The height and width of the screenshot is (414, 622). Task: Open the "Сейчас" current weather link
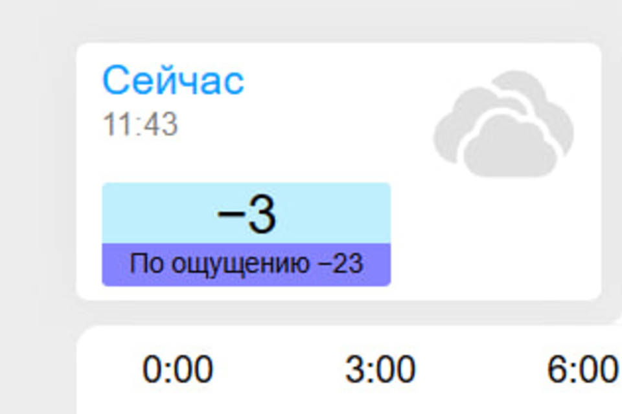click(173, 81)
